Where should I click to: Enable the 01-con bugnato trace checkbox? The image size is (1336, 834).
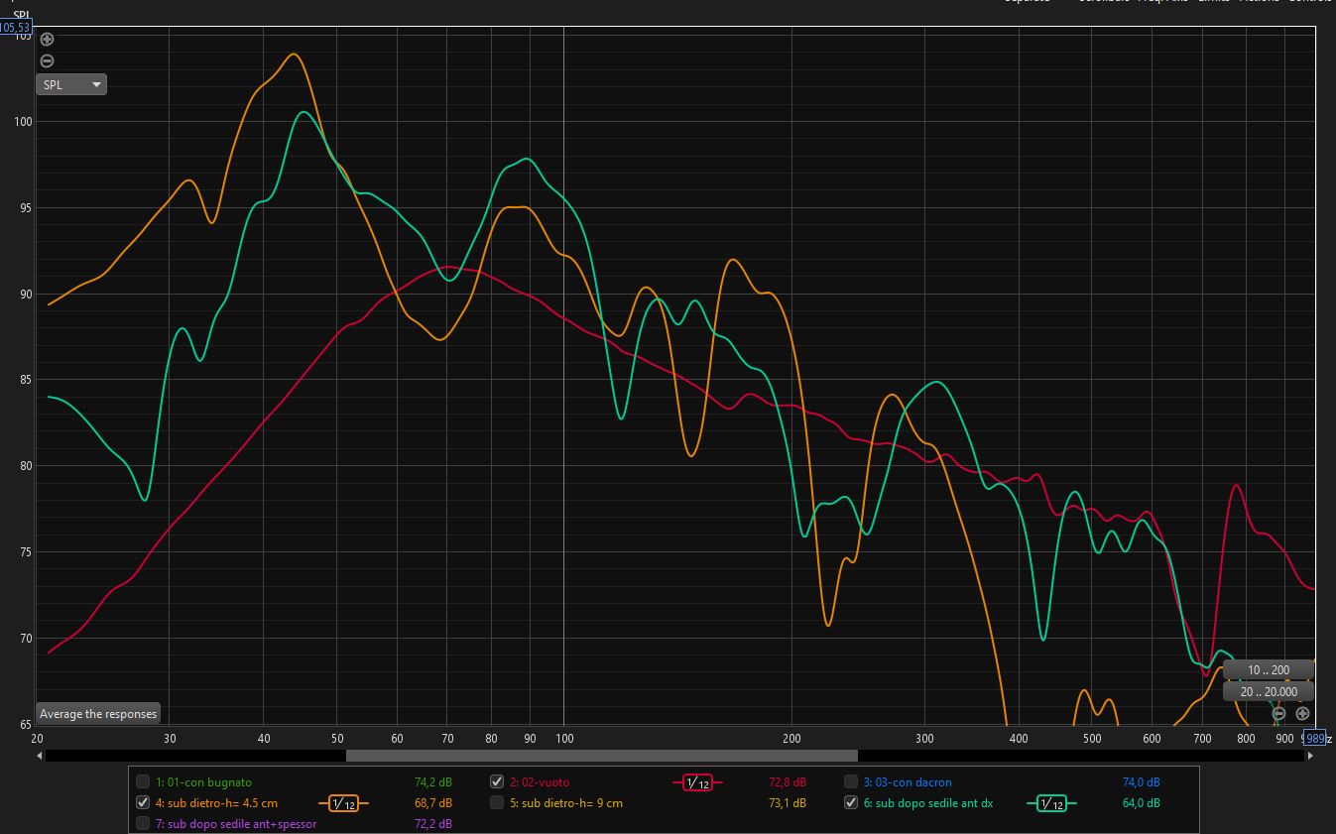tap(143, 782)
